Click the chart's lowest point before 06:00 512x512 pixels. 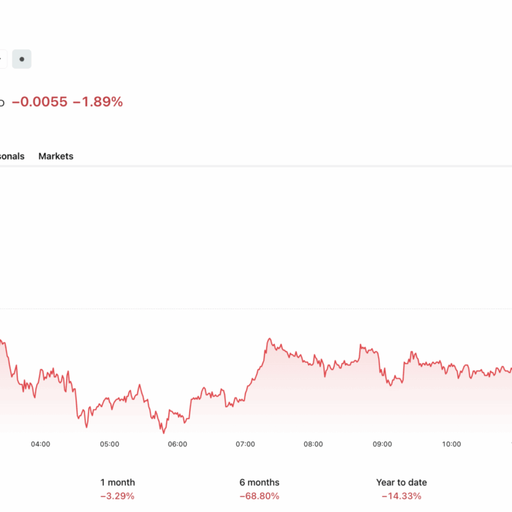point(163,432)
